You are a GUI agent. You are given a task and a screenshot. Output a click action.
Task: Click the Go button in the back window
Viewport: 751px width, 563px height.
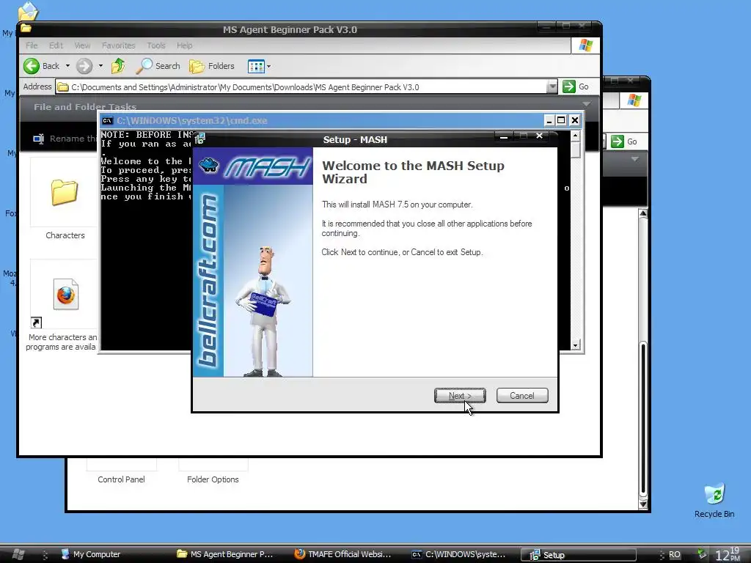pyautogui.click(x=624, y=141)
